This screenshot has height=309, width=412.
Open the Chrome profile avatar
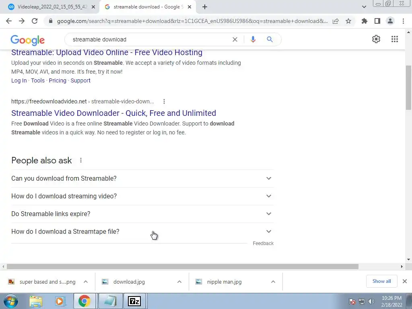390,21
